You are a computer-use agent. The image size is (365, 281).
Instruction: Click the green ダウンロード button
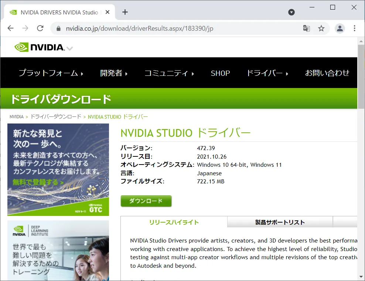[x=146, y=201]
